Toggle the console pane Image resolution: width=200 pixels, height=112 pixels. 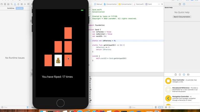tap(162, 107)
